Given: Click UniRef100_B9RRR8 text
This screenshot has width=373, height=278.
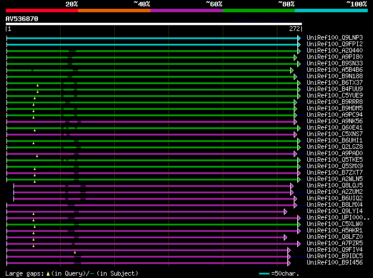Looking at the screenshot, I should [x=335, y=102].
